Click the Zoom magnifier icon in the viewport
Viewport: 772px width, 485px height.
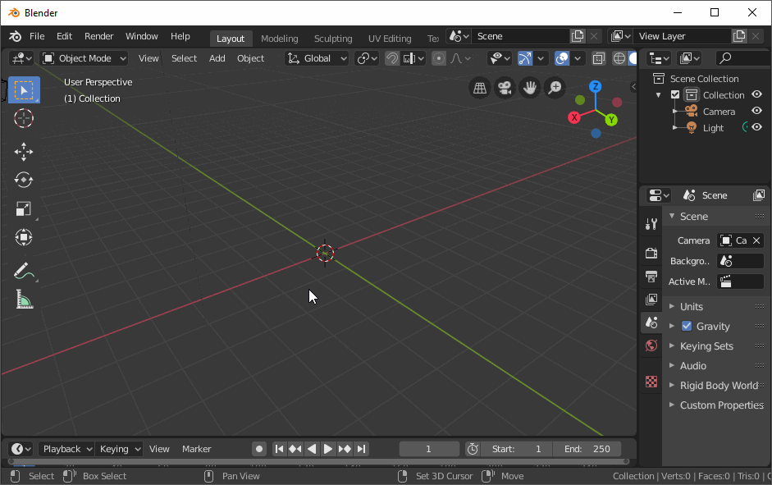tap(555, 88)
